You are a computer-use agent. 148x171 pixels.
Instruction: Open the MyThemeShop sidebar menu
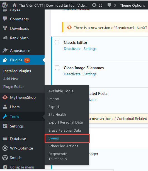[23, 98]
